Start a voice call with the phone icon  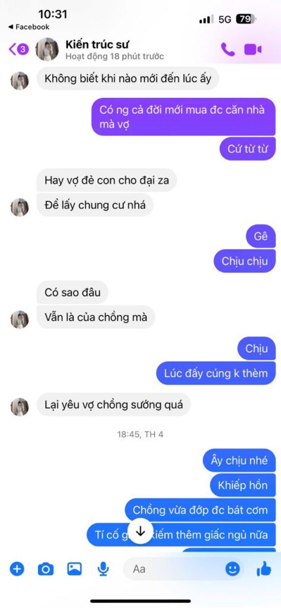(228, 49)
